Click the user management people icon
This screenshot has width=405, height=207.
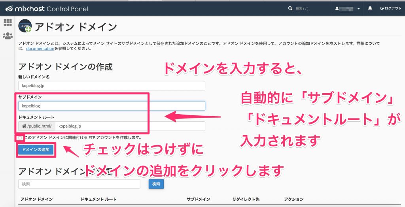coord(8,36)
